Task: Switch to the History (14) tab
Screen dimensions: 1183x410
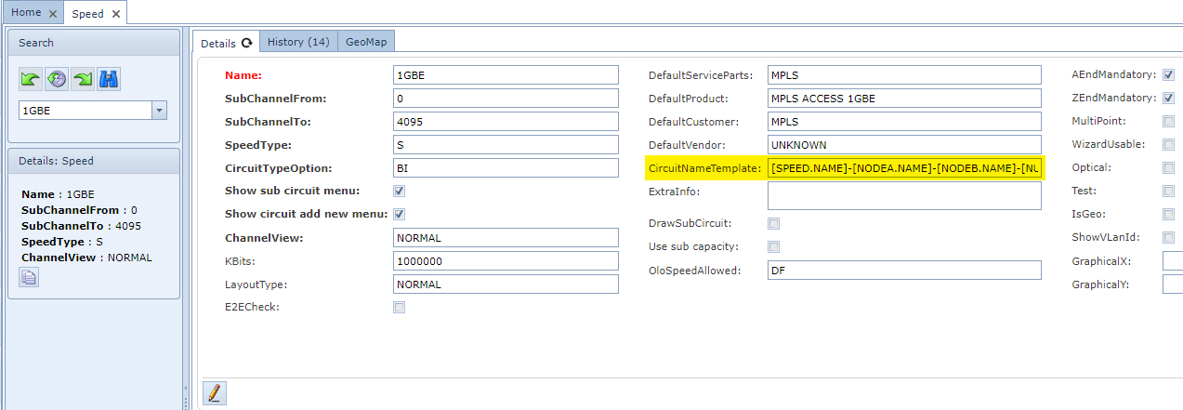Action: [298, 42]
